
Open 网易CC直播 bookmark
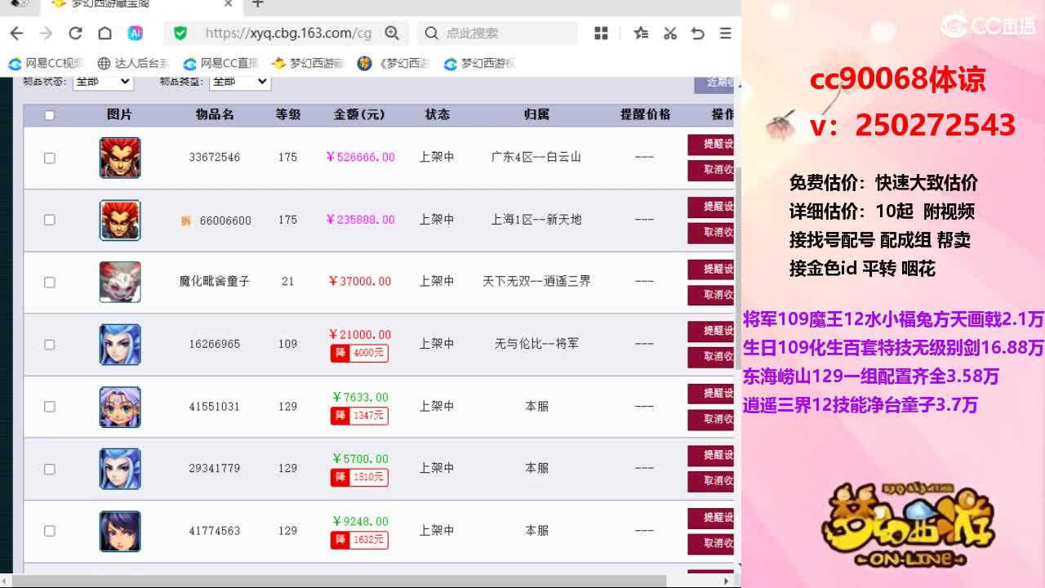(221, 63)
